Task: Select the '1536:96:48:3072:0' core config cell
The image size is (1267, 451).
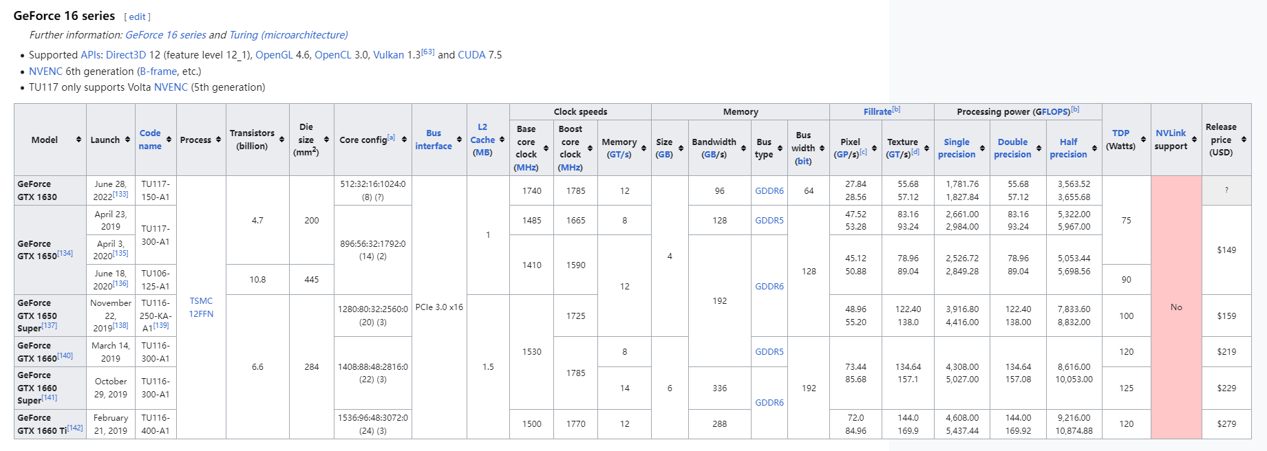Action: point(373,424)
